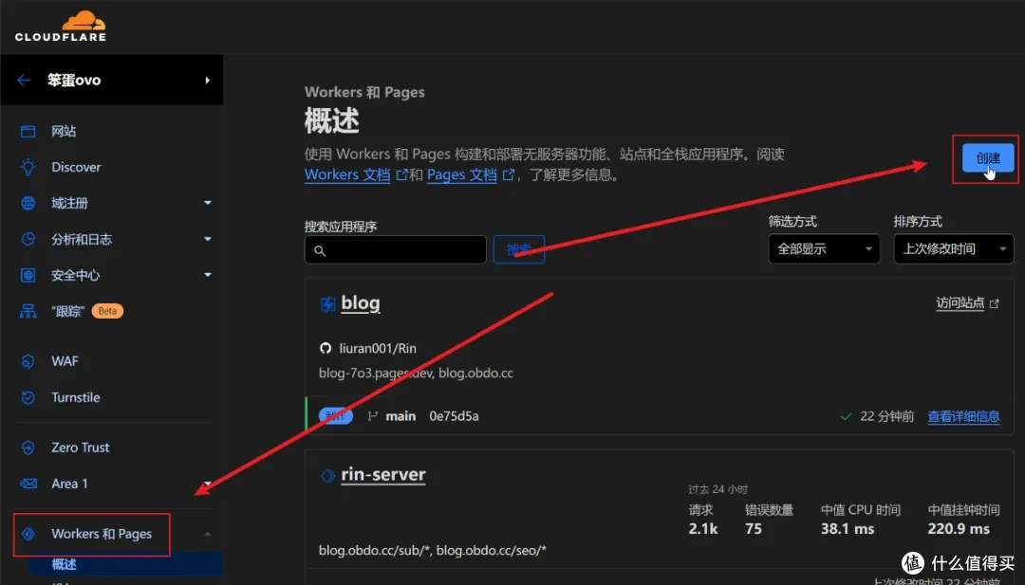Open the 筛选方式 全部显示 dropdown
Viewport: 1025px width, 585px height.
[x=824, y=248]
